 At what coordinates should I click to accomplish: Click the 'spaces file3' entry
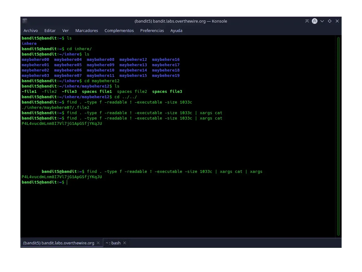[x=167, y=91]
